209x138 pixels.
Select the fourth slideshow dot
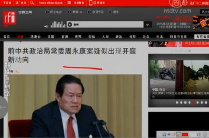(189, 103)
